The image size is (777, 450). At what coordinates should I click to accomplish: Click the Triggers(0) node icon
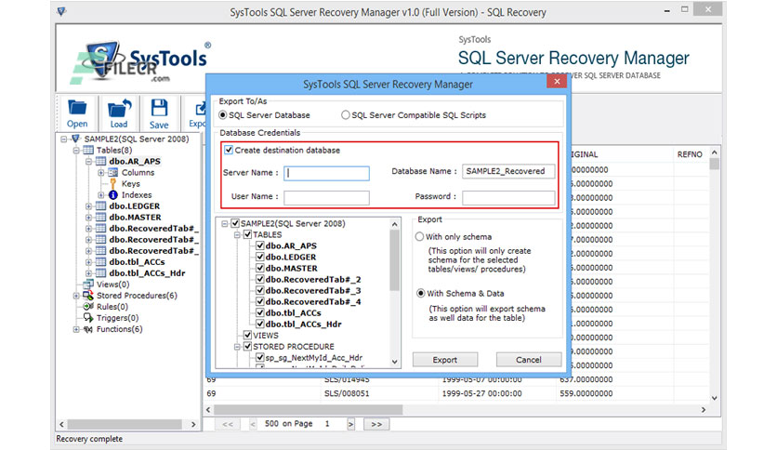[x=88, y=318]
